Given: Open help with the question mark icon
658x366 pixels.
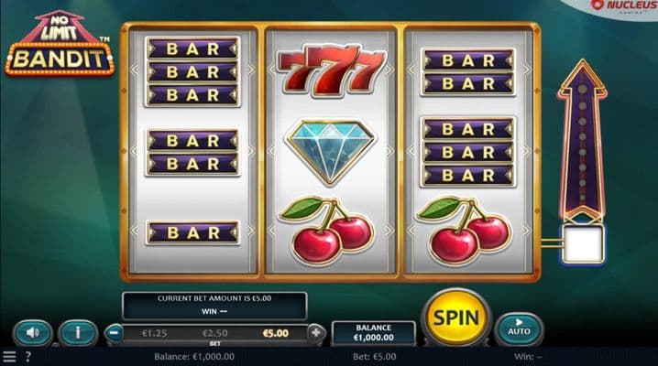Looking at the screenshot, I should (x=28, y=357).
